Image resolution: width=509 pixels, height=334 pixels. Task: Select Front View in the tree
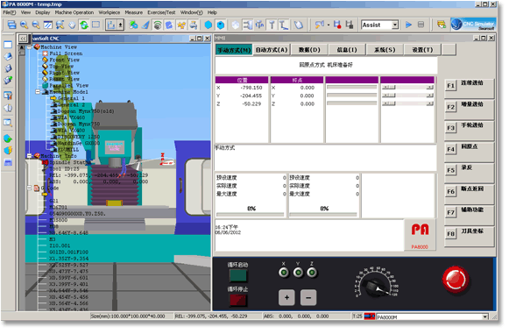point(64,60)
